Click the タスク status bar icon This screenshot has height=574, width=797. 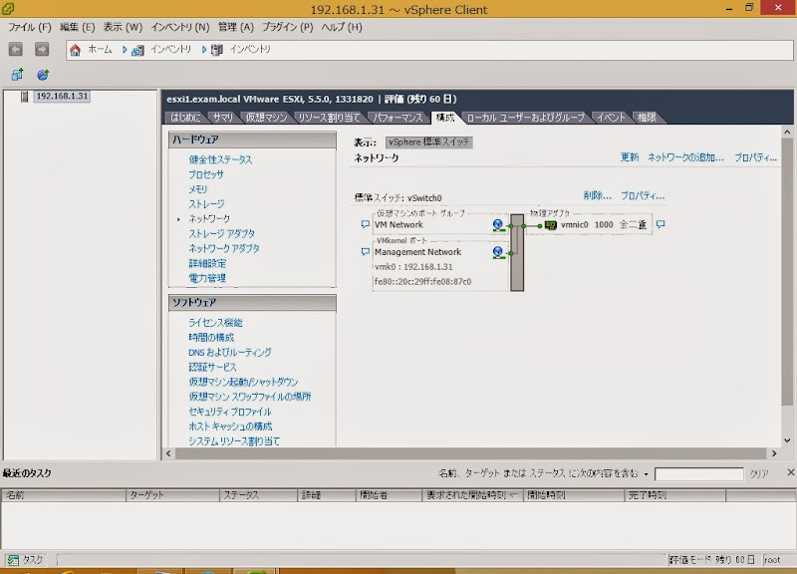pyautogui.click(x=13, y=560)
